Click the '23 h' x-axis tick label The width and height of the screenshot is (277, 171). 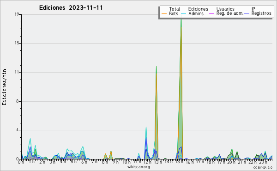pyautogui.click(x=263, y=162)
